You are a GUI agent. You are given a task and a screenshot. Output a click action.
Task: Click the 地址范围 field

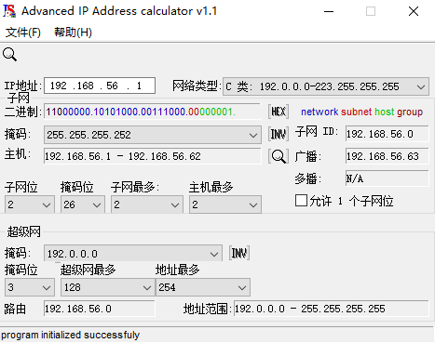[x=332, y=309]
